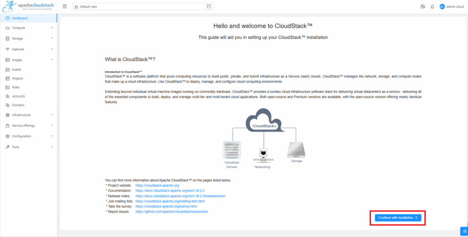Expand the Storage chevron
Screen dimensions: 468x237
pos(52,38)
